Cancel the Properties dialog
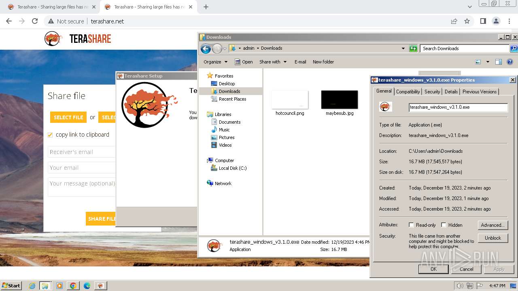Viewport: 518px width, 291px height. pyautogui.click(x=466, y=269)
